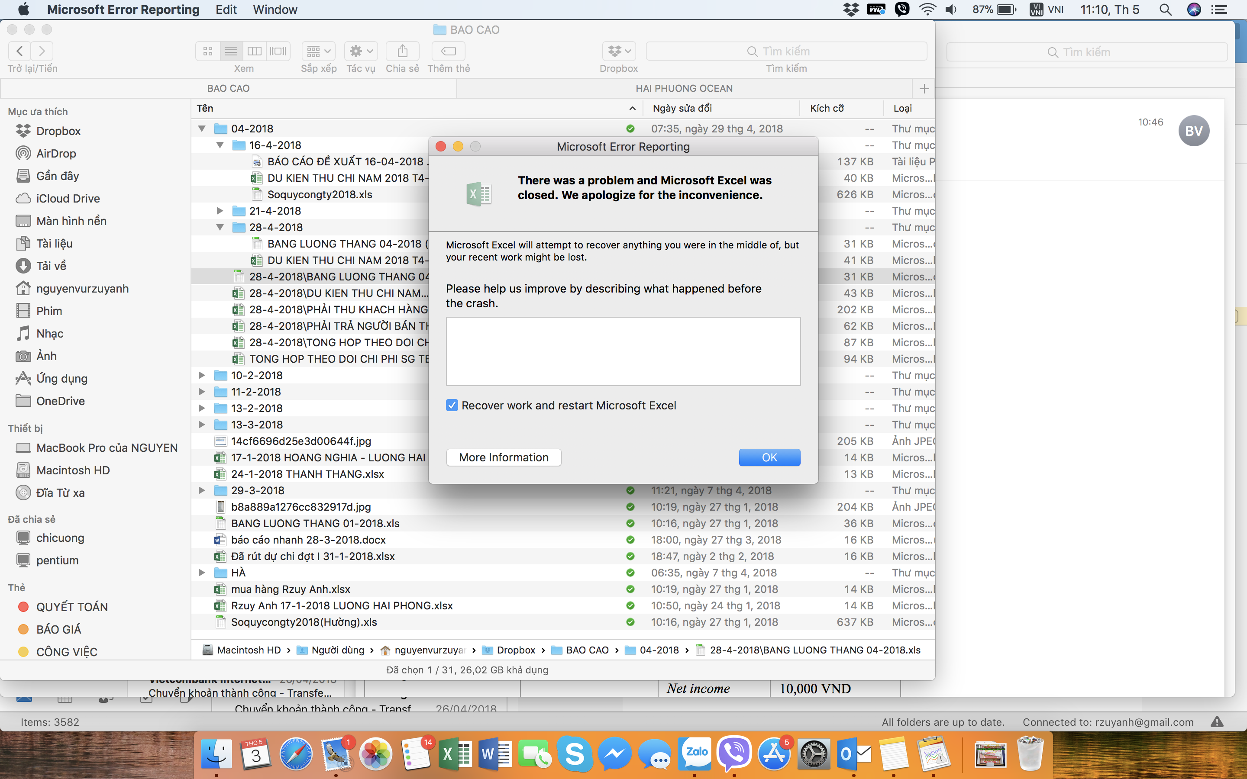Click the OK button
This screenshot has height=779, width=1247.
769,457
